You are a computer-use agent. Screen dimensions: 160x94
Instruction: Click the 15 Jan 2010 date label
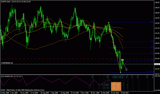[x=115, y=93]
